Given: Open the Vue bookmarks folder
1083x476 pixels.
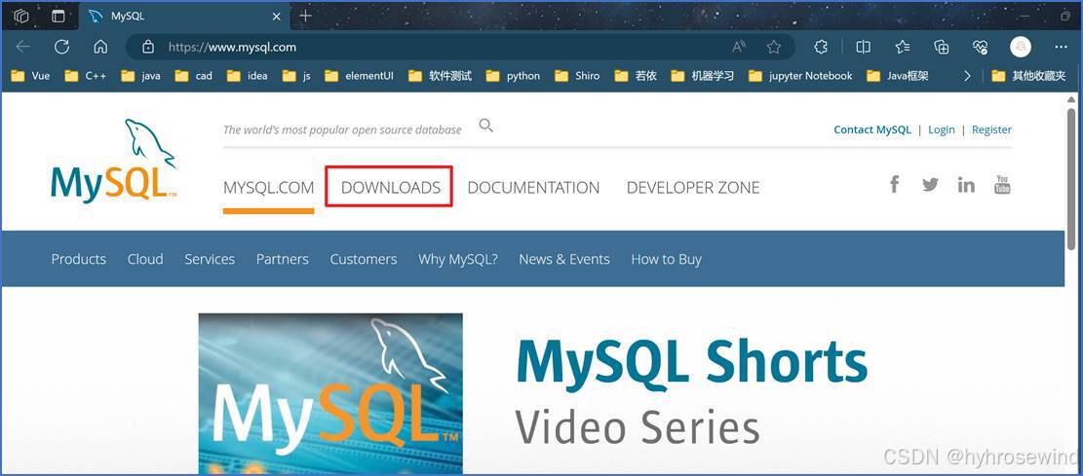Looking at the screenshot, I should click(x=30, y=76).
